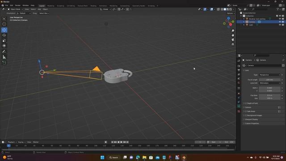Viewport: 286px width, 161px height.
Task: Open the Scene properties tab
Action: (239, 79)
